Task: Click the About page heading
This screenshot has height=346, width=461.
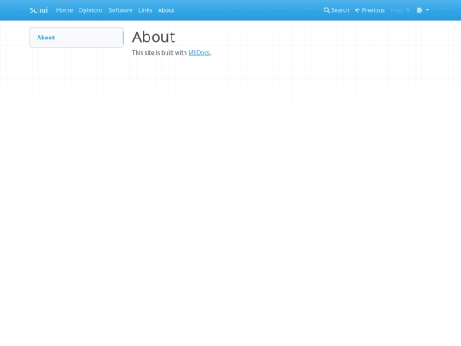Action: point(154,37)
